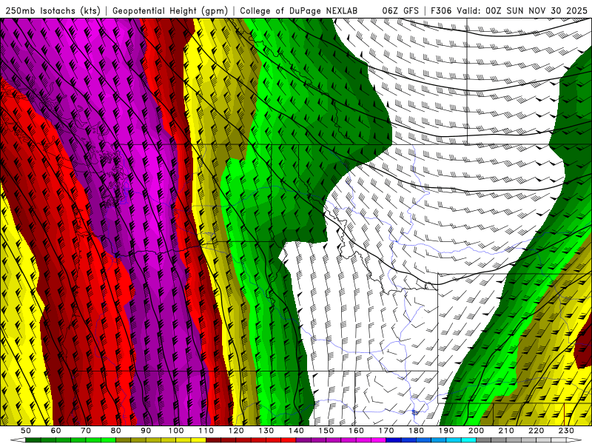The image size is (592, 444).
Task: Click the 230 value on the color scale
Action: click(566, 431)
